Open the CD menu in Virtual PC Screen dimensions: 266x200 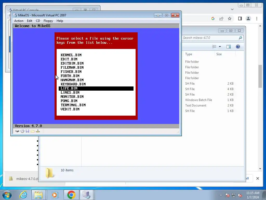[38, 21]
